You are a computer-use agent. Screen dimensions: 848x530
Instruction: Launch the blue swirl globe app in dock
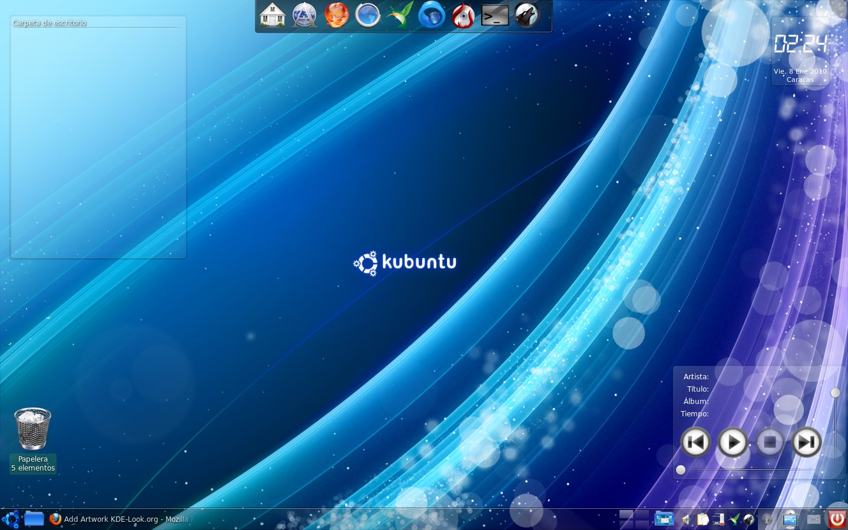[432, 15]
